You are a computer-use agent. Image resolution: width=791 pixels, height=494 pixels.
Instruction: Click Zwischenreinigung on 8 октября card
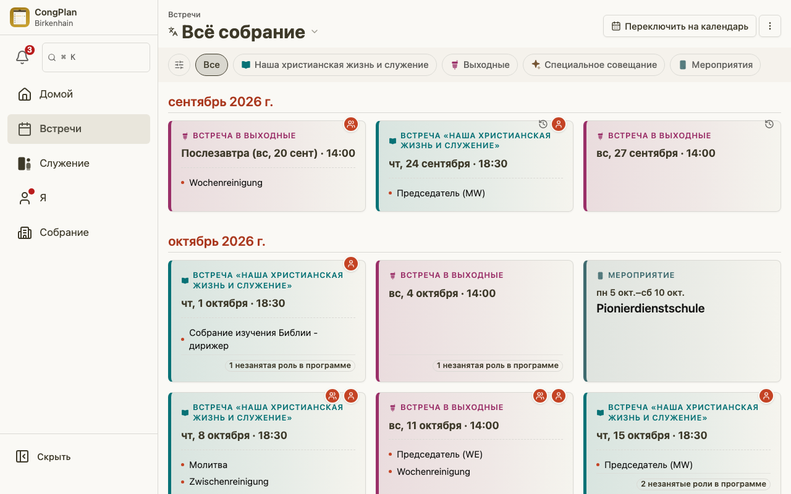coord(229,482)
